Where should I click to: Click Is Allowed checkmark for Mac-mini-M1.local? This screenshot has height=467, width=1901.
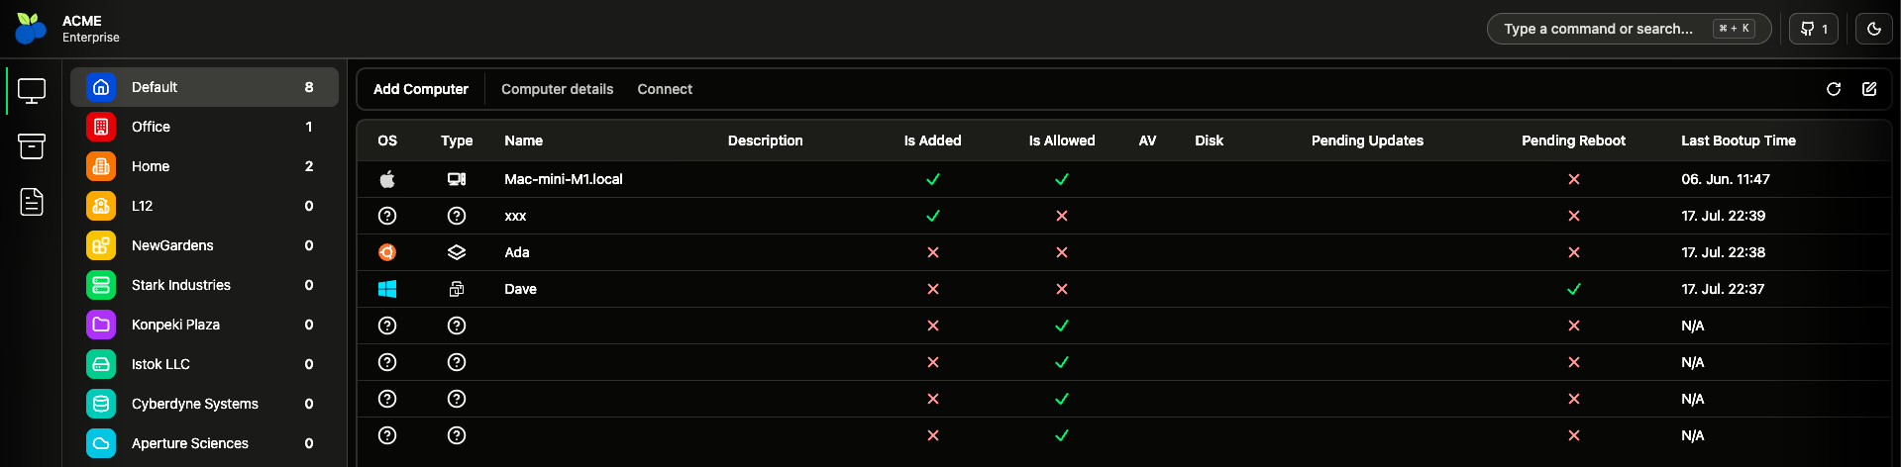pyautogui.click(x=1061, y=179)
